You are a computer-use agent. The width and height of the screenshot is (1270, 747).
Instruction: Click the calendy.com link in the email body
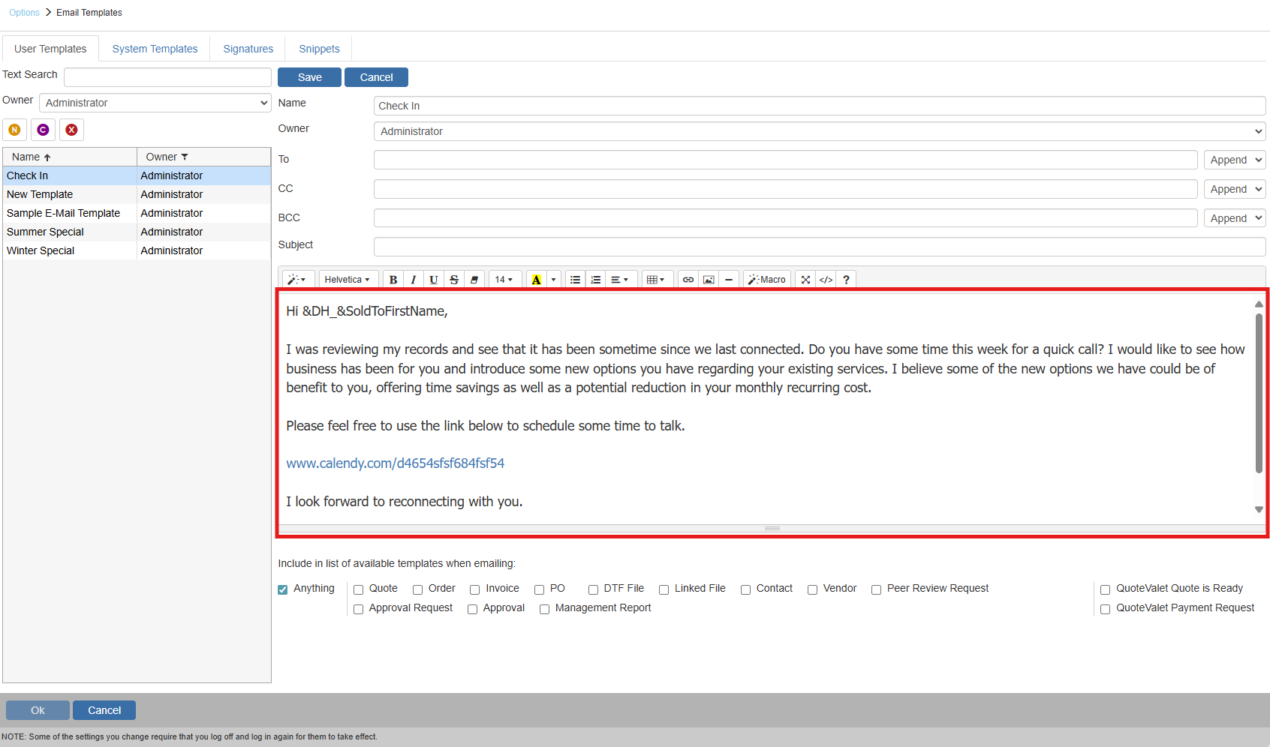click(395, 463)
